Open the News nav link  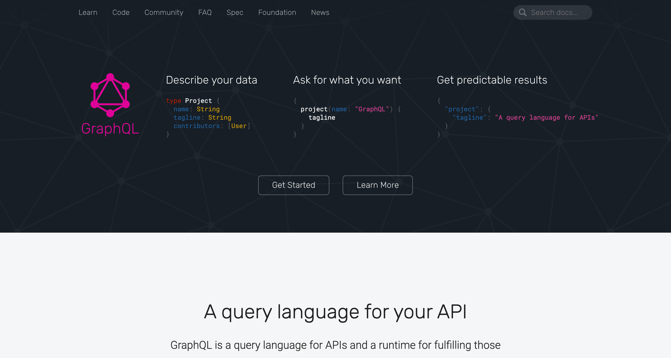(320, 13)
